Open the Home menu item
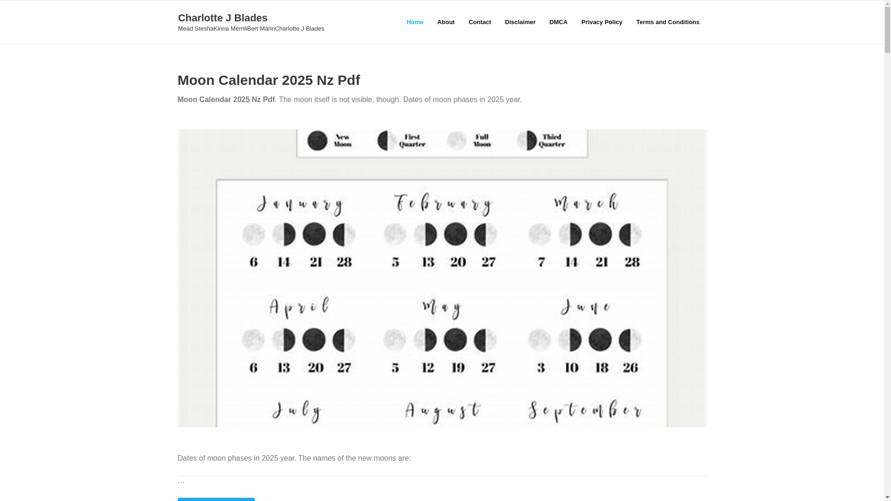 [x=414, y=22]
